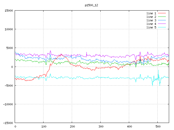This screenshot has width=174, height=130.
Task: Click the green line 2 legend sample
Action: tap(162, 17)
